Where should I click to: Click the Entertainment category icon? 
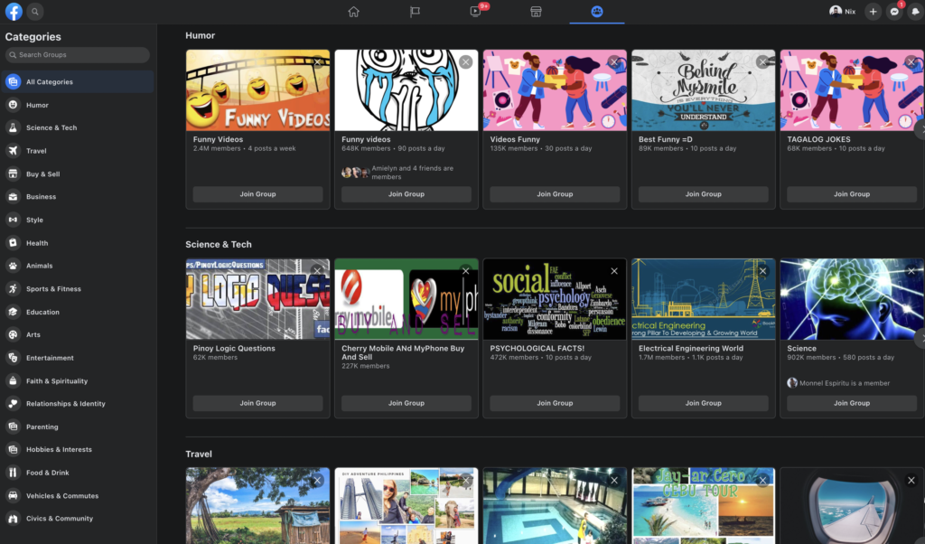pyautogui.click(x=13, y=358)
